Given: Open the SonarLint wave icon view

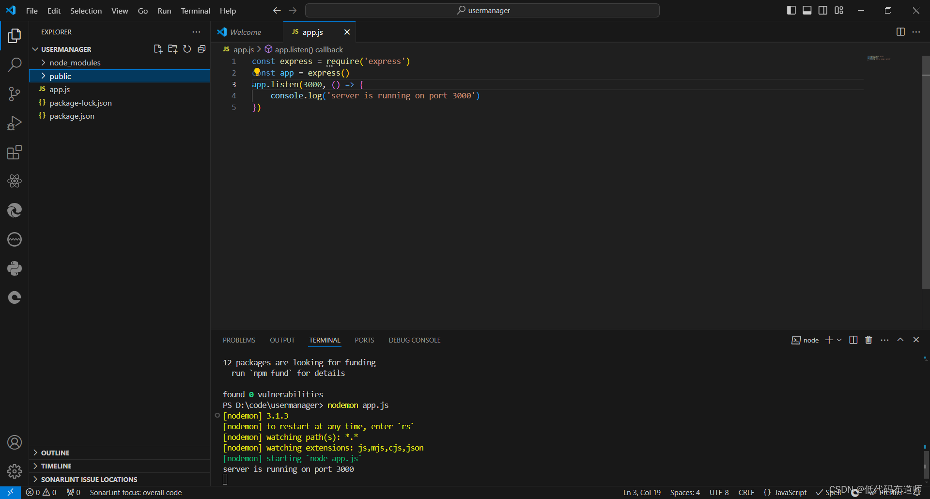Looking at the screenshot, I should click(15, 239).
